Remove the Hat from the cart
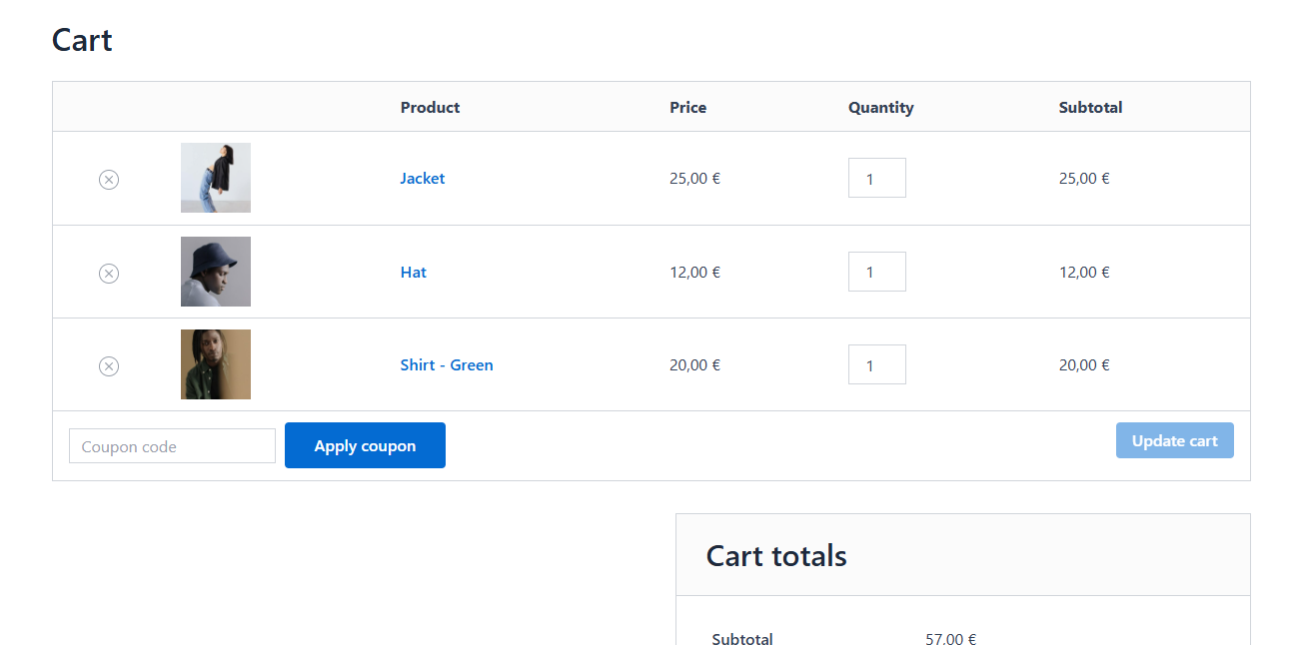 tap(109, 273)
